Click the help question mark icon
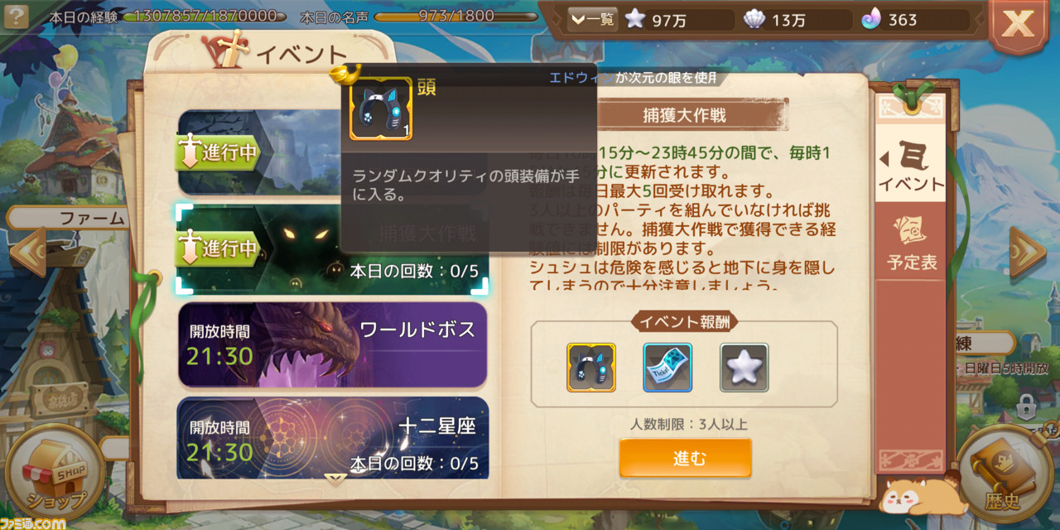The width and height of the screenshot is (1060, 530). coord(17,16)
